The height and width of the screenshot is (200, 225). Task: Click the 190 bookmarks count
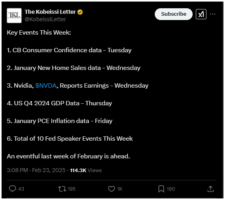click(171, 189)
